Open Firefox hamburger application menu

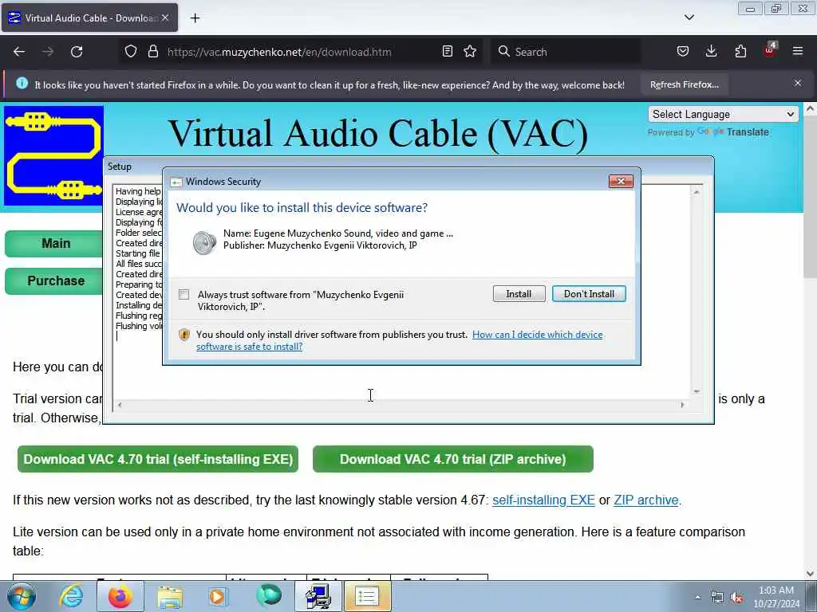[798, 52]
